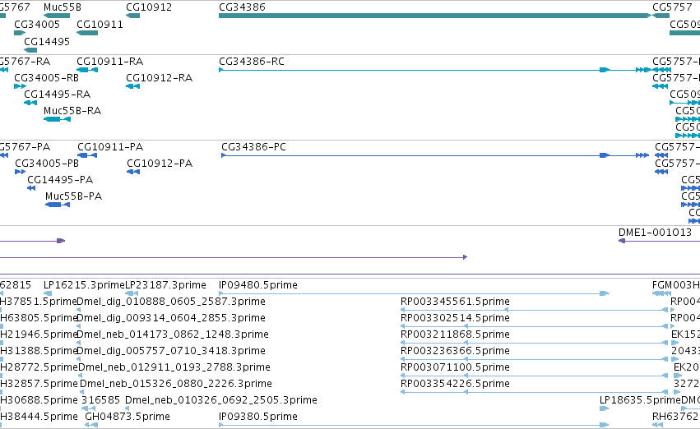
Task: Click the LP16215.3prime EST label
Action: [85, 285]
